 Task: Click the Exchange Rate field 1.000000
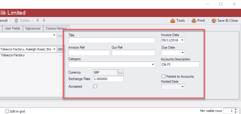point(108,79)
